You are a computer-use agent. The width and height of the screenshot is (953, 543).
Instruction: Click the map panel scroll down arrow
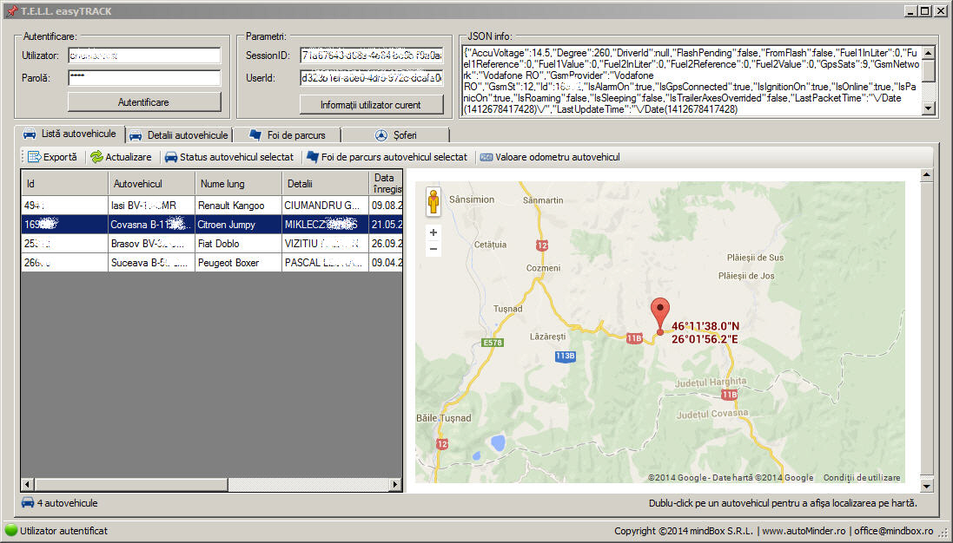926,486
